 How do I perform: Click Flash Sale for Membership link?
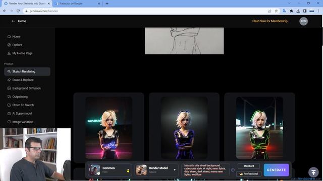270,21
